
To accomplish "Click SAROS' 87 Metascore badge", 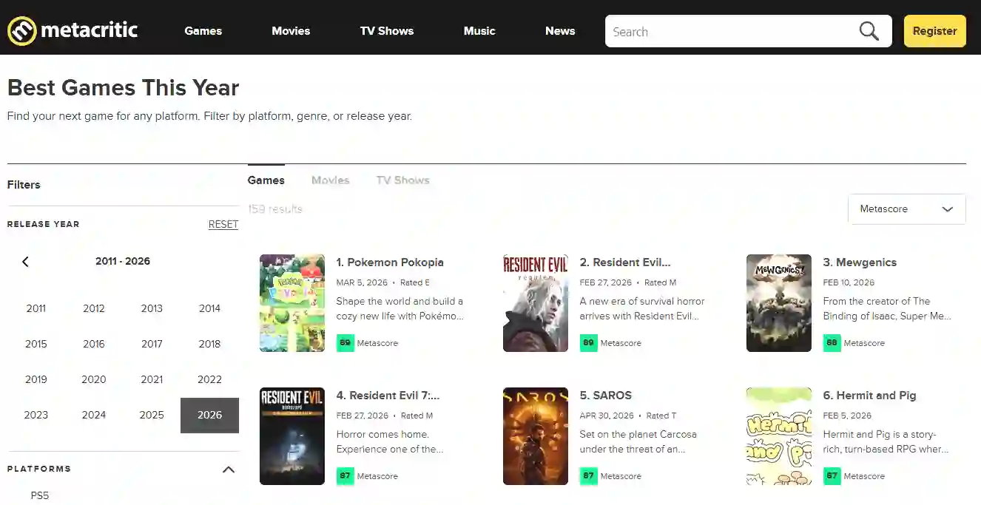I will point(588,476).
